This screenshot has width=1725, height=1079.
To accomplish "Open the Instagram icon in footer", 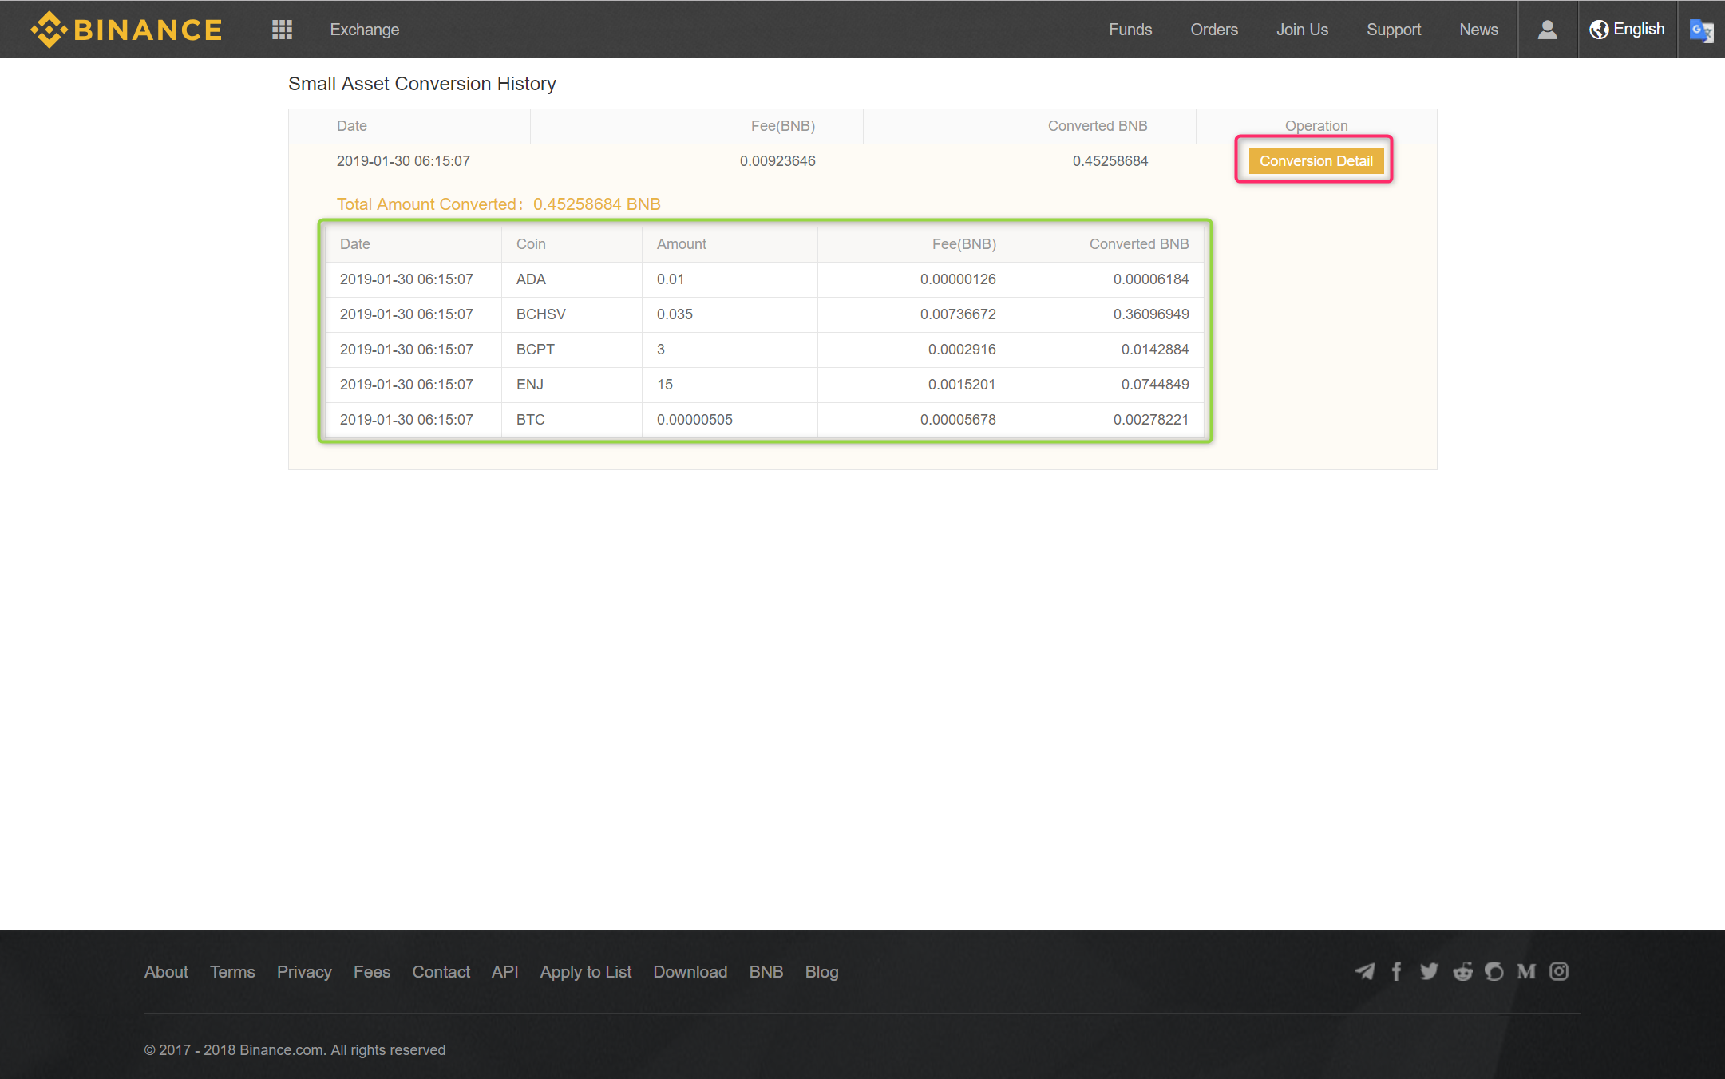I will point(1559,971).
